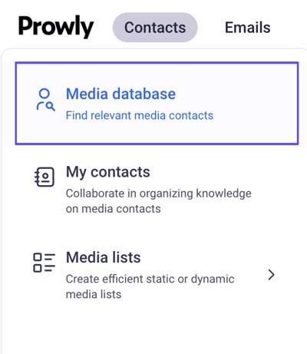Screen dimensions: 307x354
Task: Open the Media database title link
Action: click(120, 94)
